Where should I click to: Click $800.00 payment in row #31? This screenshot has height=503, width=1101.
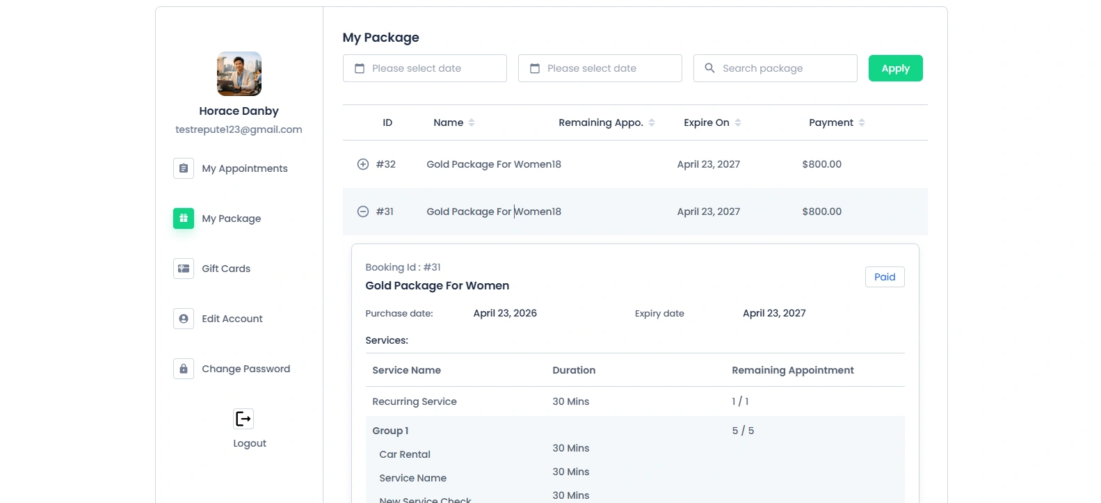click(822, 211)
